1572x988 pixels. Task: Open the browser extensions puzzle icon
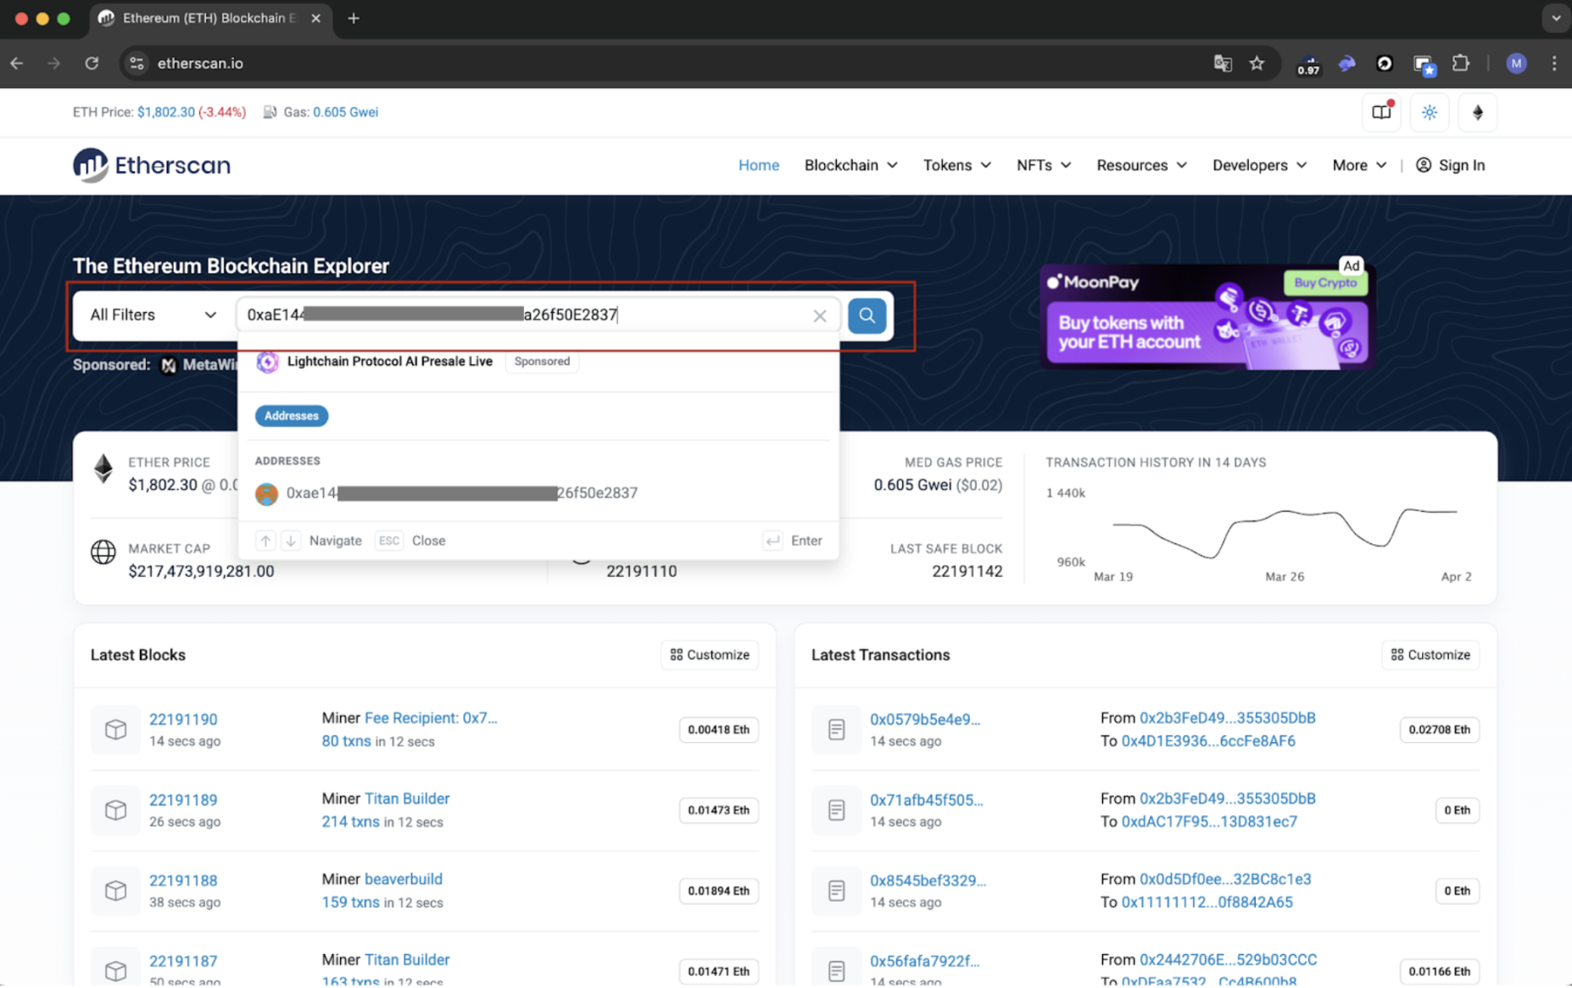click(x=1461, y=64)
